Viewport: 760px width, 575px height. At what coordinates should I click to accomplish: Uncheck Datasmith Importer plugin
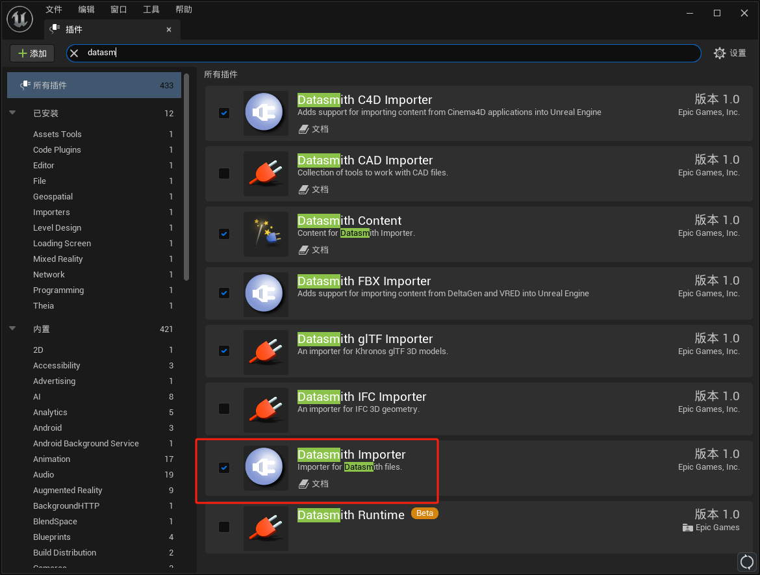[224, 468]
